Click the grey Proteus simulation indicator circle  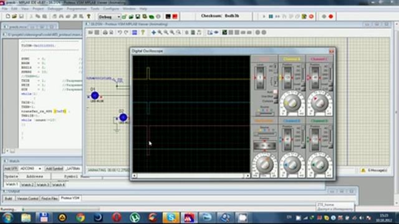(x=324, y=17)
